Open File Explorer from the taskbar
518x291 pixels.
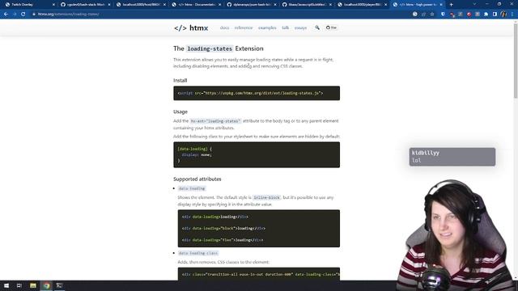tap(33, 285)
